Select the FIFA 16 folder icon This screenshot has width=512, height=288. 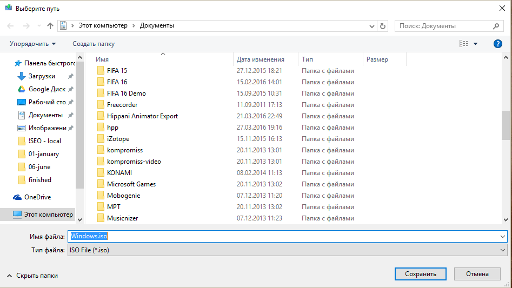[101, 82]
